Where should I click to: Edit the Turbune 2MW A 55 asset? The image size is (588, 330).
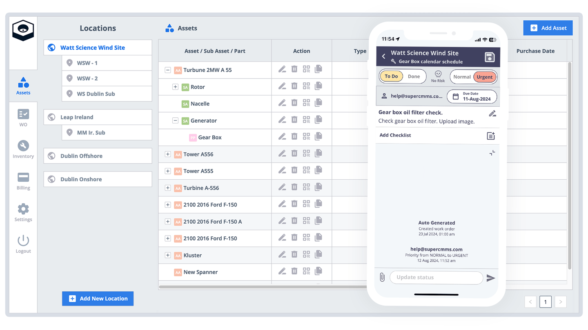point(282,70)
